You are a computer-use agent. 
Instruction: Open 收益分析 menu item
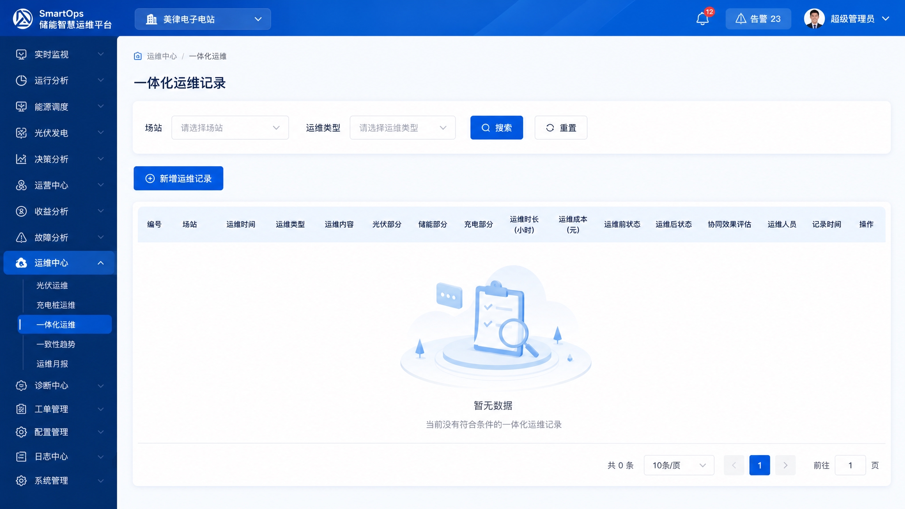pyautogui.click(x=58, y=211)
